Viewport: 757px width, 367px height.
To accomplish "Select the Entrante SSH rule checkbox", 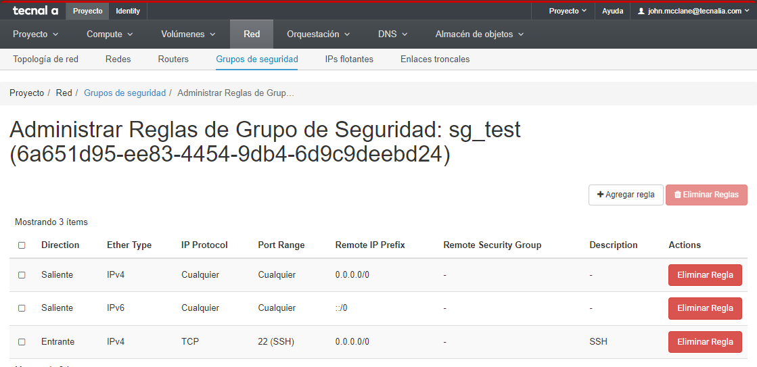I will 22,342.
